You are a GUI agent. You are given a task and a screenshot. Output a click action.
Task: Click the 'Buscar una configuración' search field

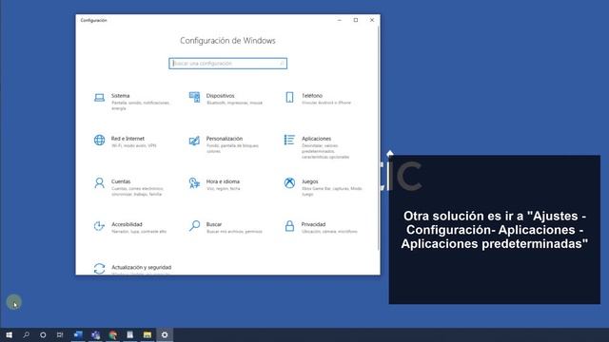228,64
